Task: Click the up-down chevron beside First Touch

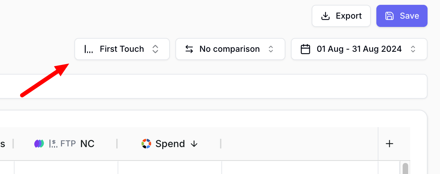Action: tap(155, 49)
